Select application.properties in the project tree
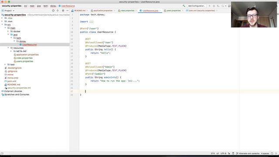The image size is (279, 157). (27, 55)
